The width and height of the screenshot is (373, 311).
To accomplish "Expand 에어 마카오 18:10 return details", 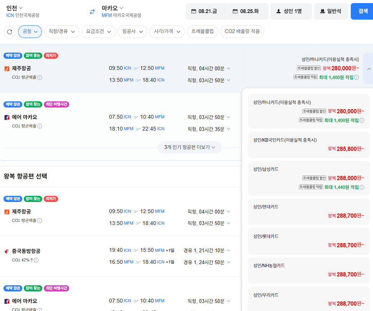I will tap(228, 129).
